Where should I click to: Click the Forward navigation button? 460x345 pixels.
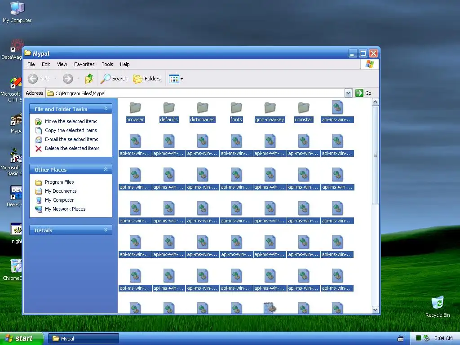point(68,79)
